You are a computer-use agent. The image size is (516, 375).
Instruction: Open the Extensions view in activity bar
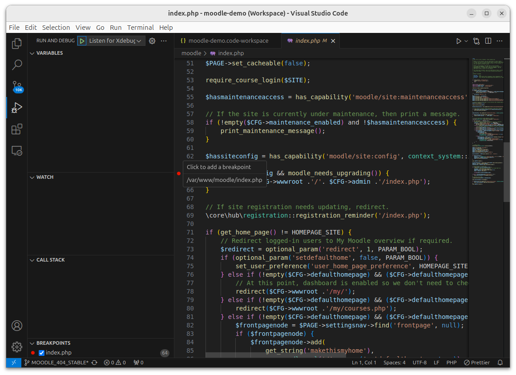point(17,129)
